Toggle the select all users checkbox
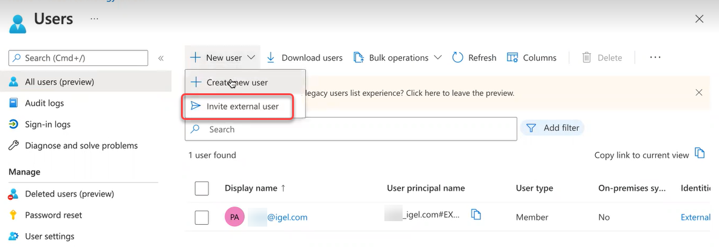This screenshot has width=719, height=249. [202, 188]
